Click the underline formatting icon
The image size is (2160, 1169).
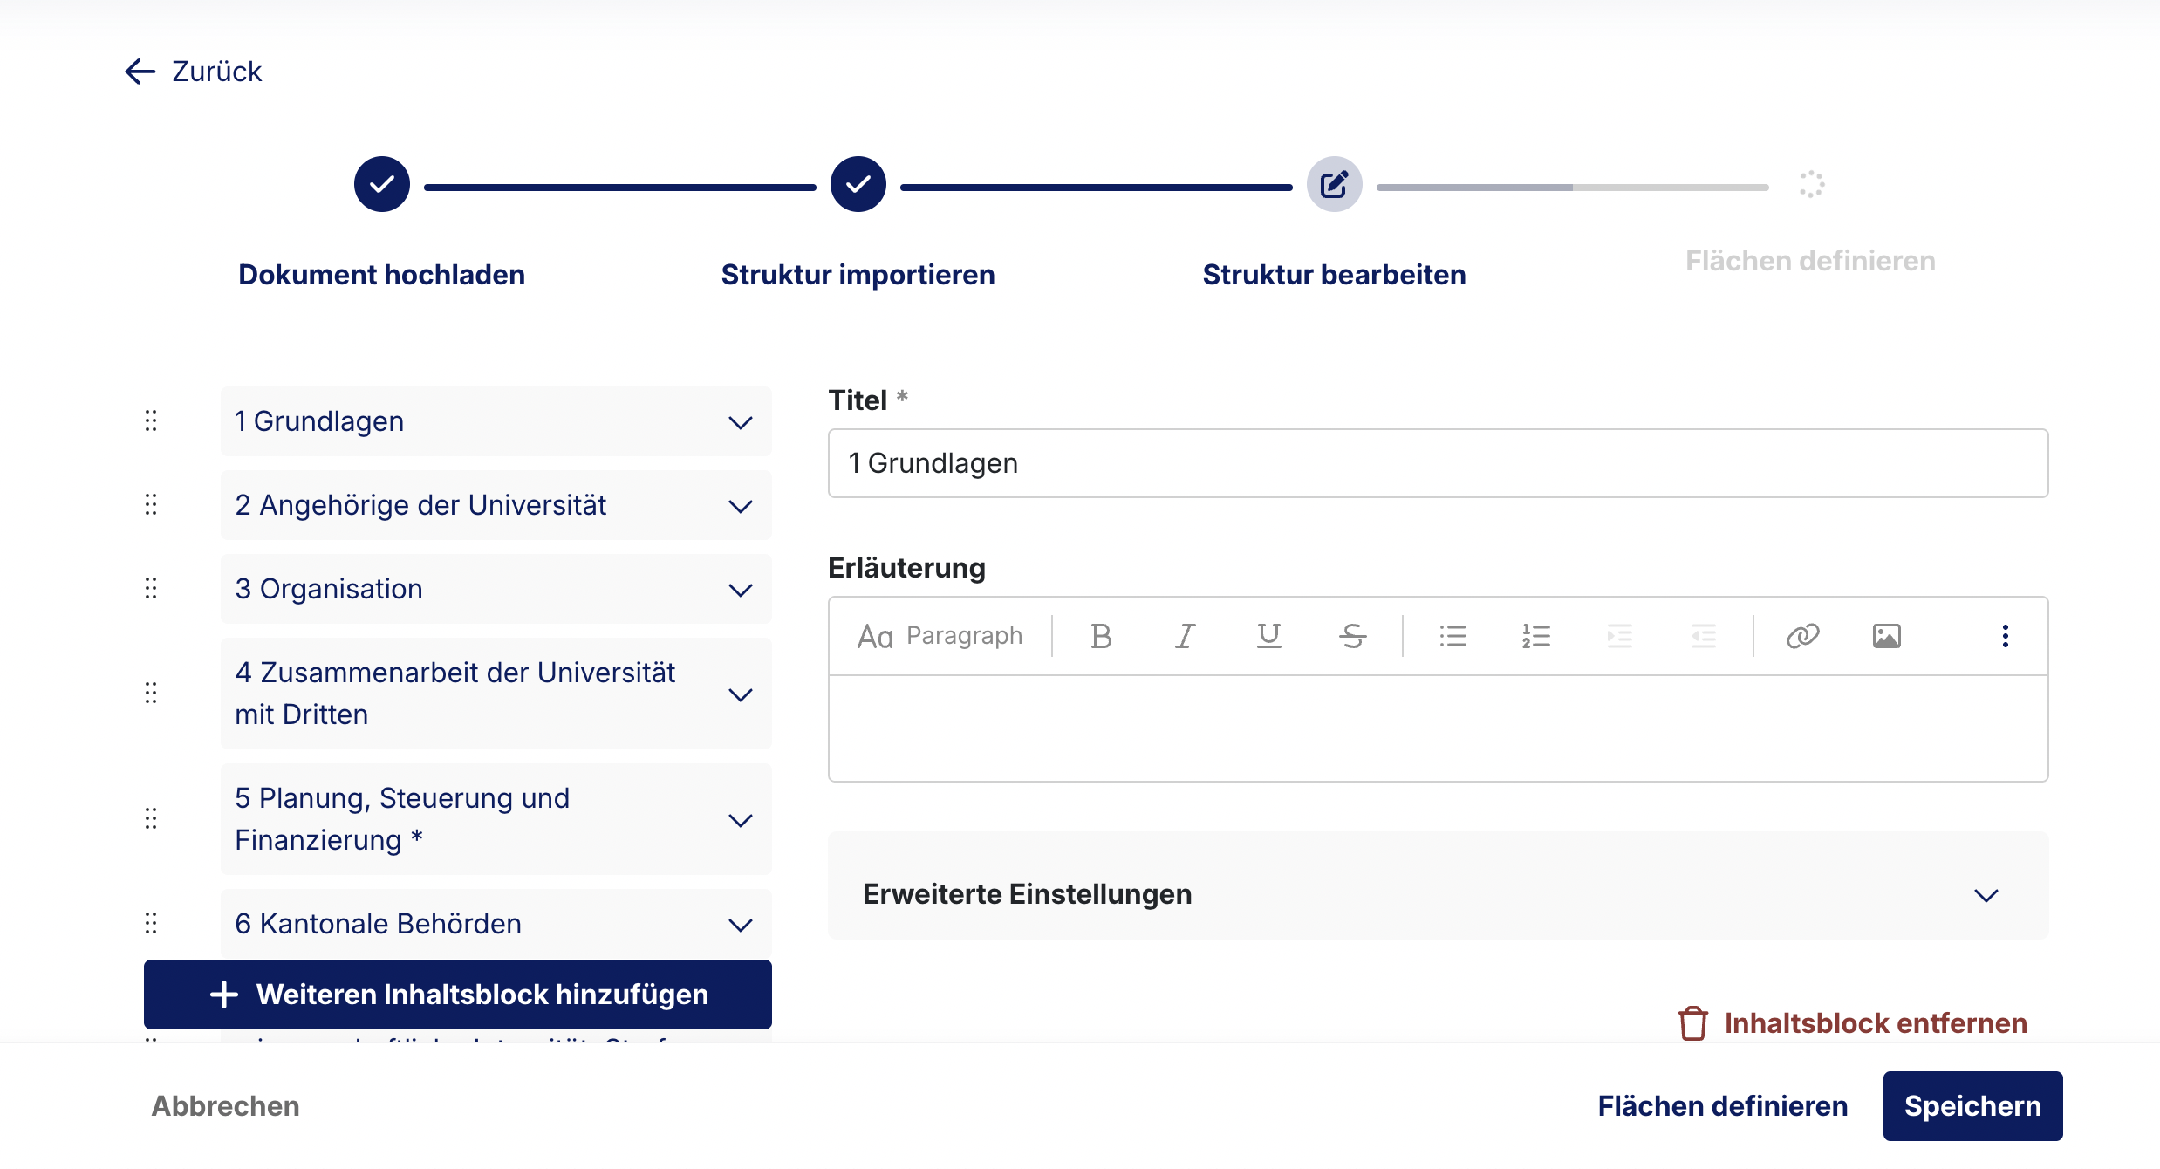(x=1268, y=636)
